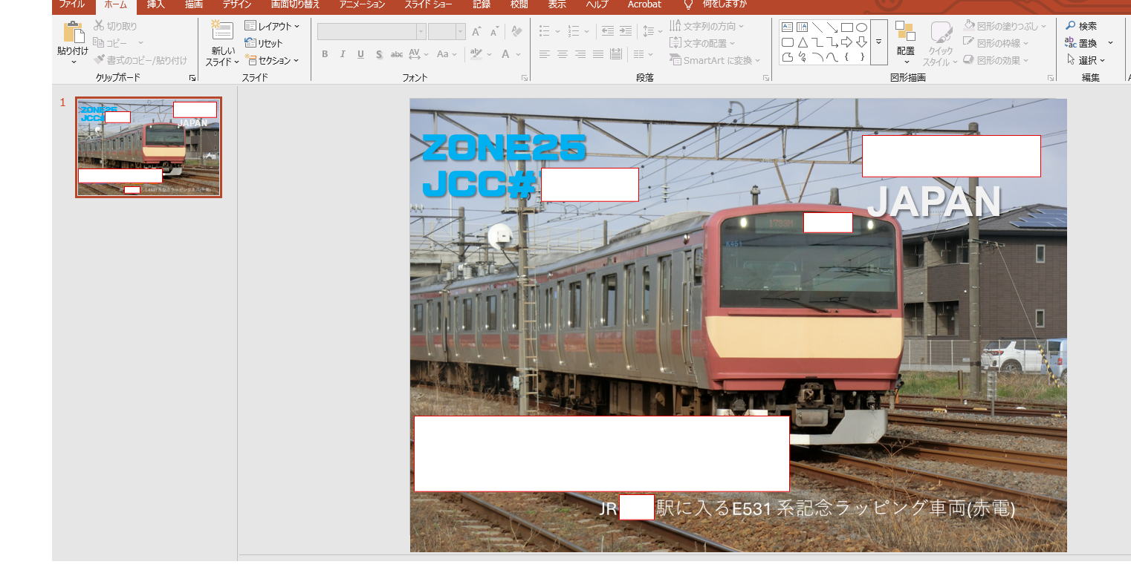The image size is (1131, 573).
Task: Toggle Strikethrough (abc) formatting
Action: point(397,54)
